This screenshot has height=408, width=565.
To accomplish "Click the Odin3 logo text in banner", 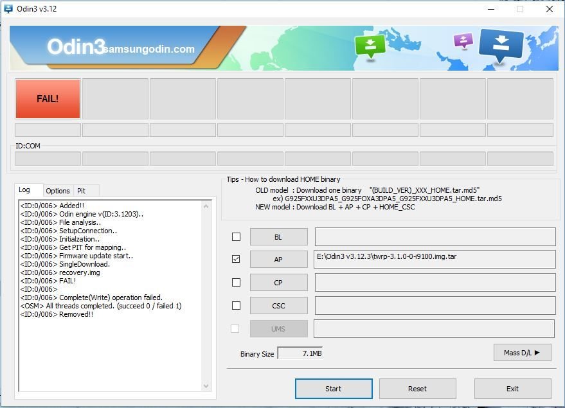I will click(76, 46).
